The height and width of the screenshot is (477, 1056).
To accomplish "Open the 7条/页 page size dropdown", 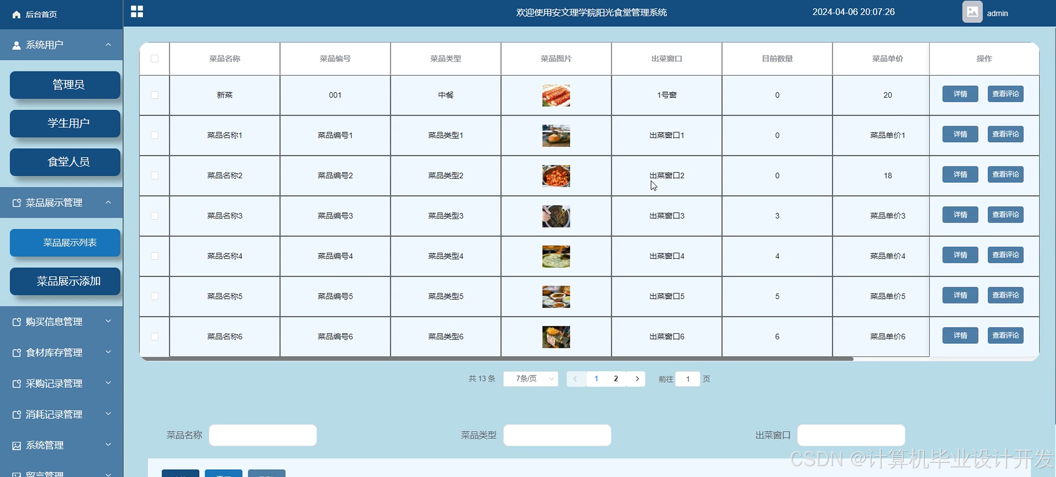I will coord(530,379).
